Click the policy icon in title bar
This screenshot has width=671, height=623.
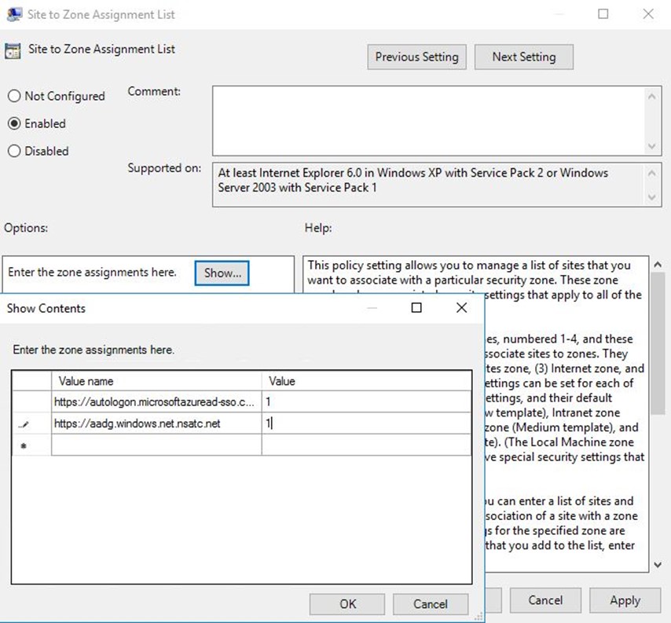[13, 14]
